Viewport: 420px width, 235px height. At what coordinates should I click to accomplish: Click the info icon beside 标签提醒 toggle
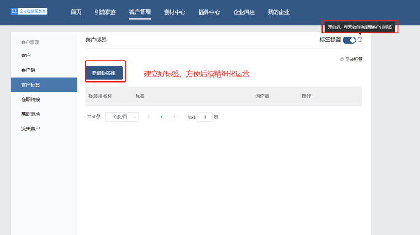[360, 40]
